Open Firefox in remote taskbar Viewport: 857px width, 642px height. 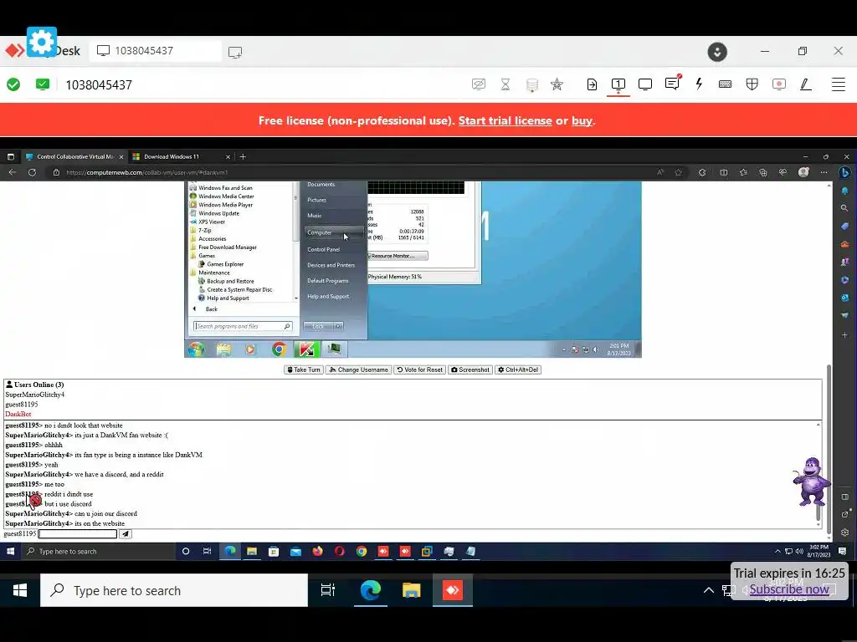click(x=317, y=552)
